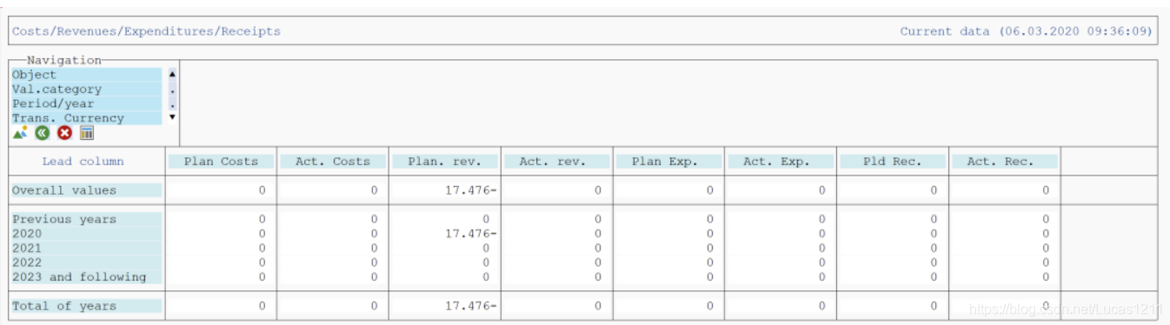Viewport: 1170px width, 325px height.
Task: Select Period/year in the Navigation list
Action: tap(86, 103)
